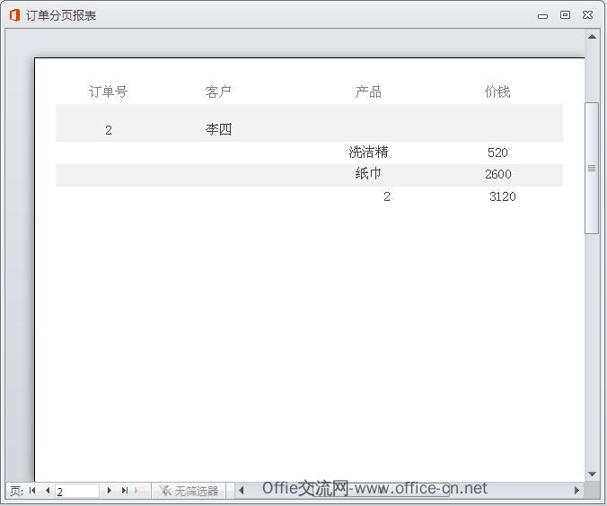Click the disabled new record navigation icon
607x506 pixels.
point(140,491)
